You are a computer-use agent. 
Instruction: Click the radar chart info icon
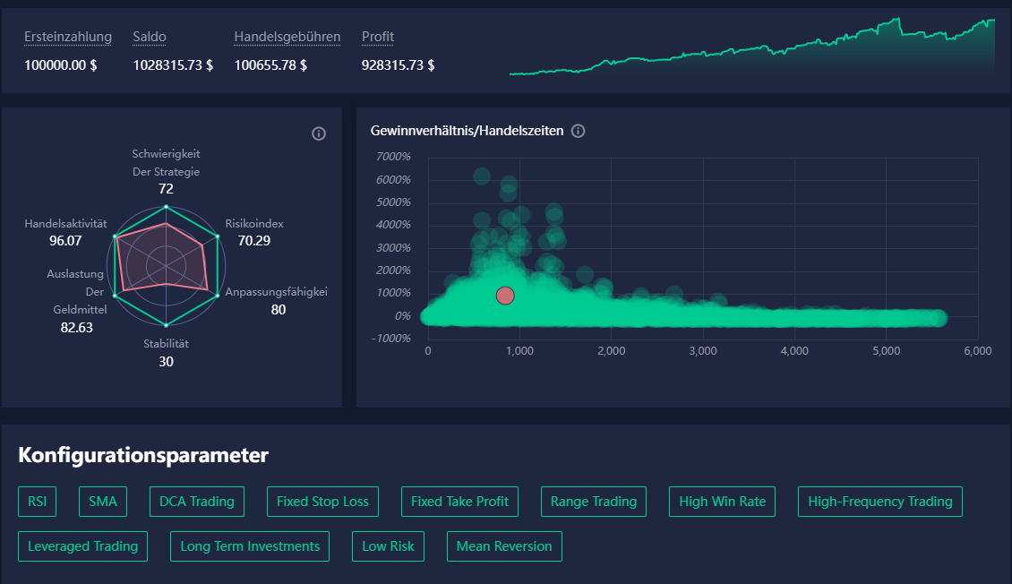[x=319, y=133]
